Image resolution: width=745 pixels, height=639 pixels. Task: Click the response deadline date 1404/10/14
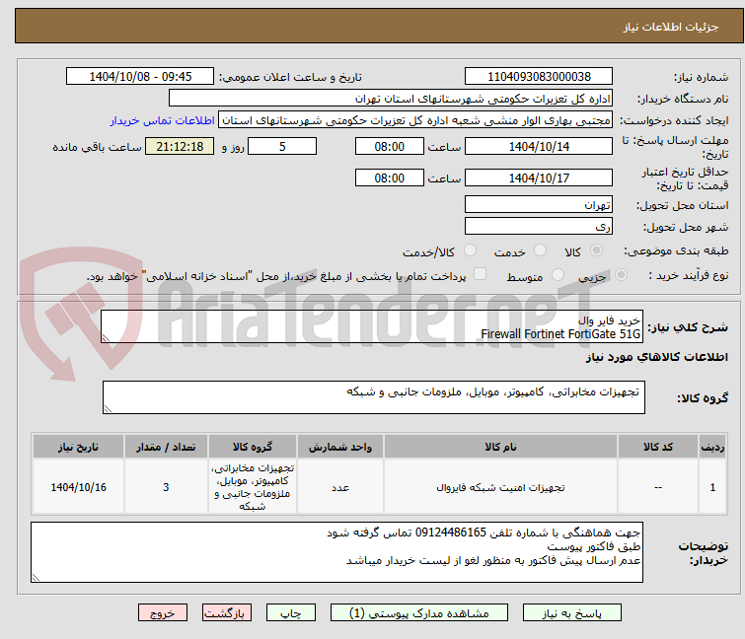[x=539, y=146]
